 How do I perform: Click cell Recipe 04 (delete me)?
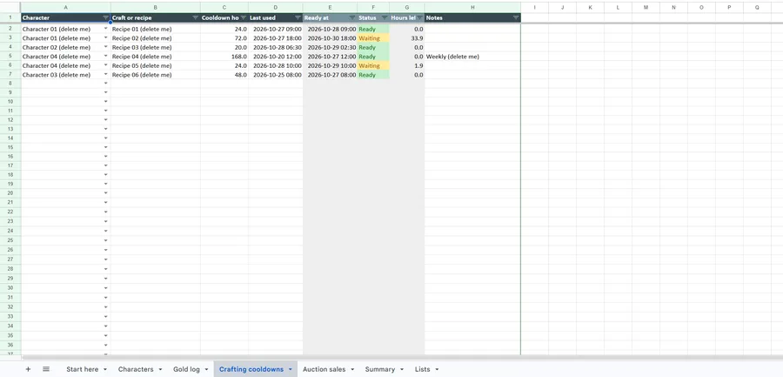click(156, 57)
